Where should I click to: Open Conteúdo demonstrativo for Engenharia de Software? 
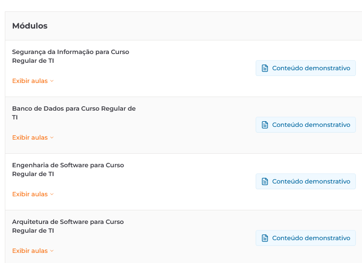point(306,181)
